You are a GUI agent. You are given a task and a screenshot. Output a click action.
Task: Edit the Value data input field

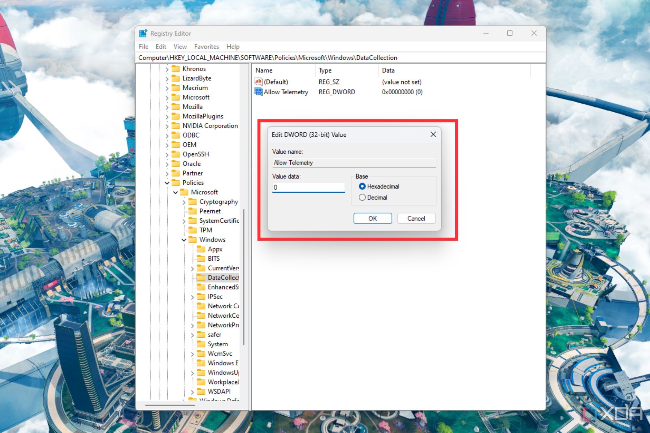[x=309, y=187]
